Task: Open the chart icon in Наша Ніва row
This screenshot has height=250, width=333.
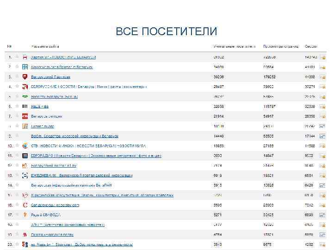Action: point(322,106)
